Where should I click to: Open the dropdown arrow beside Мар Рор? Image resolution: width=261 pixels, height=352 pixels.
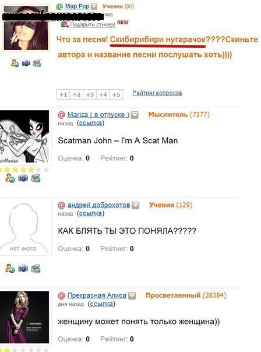click(94, 6)
